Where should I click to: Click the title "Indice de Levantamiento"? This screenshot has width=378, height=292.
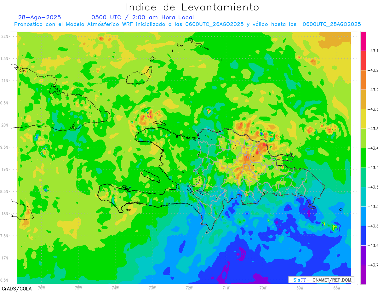coord(192,7)
